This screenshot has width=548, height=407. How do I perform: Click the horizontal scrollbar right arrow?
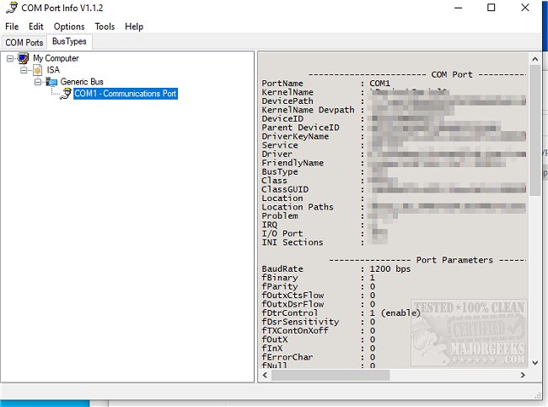[523, 375]
